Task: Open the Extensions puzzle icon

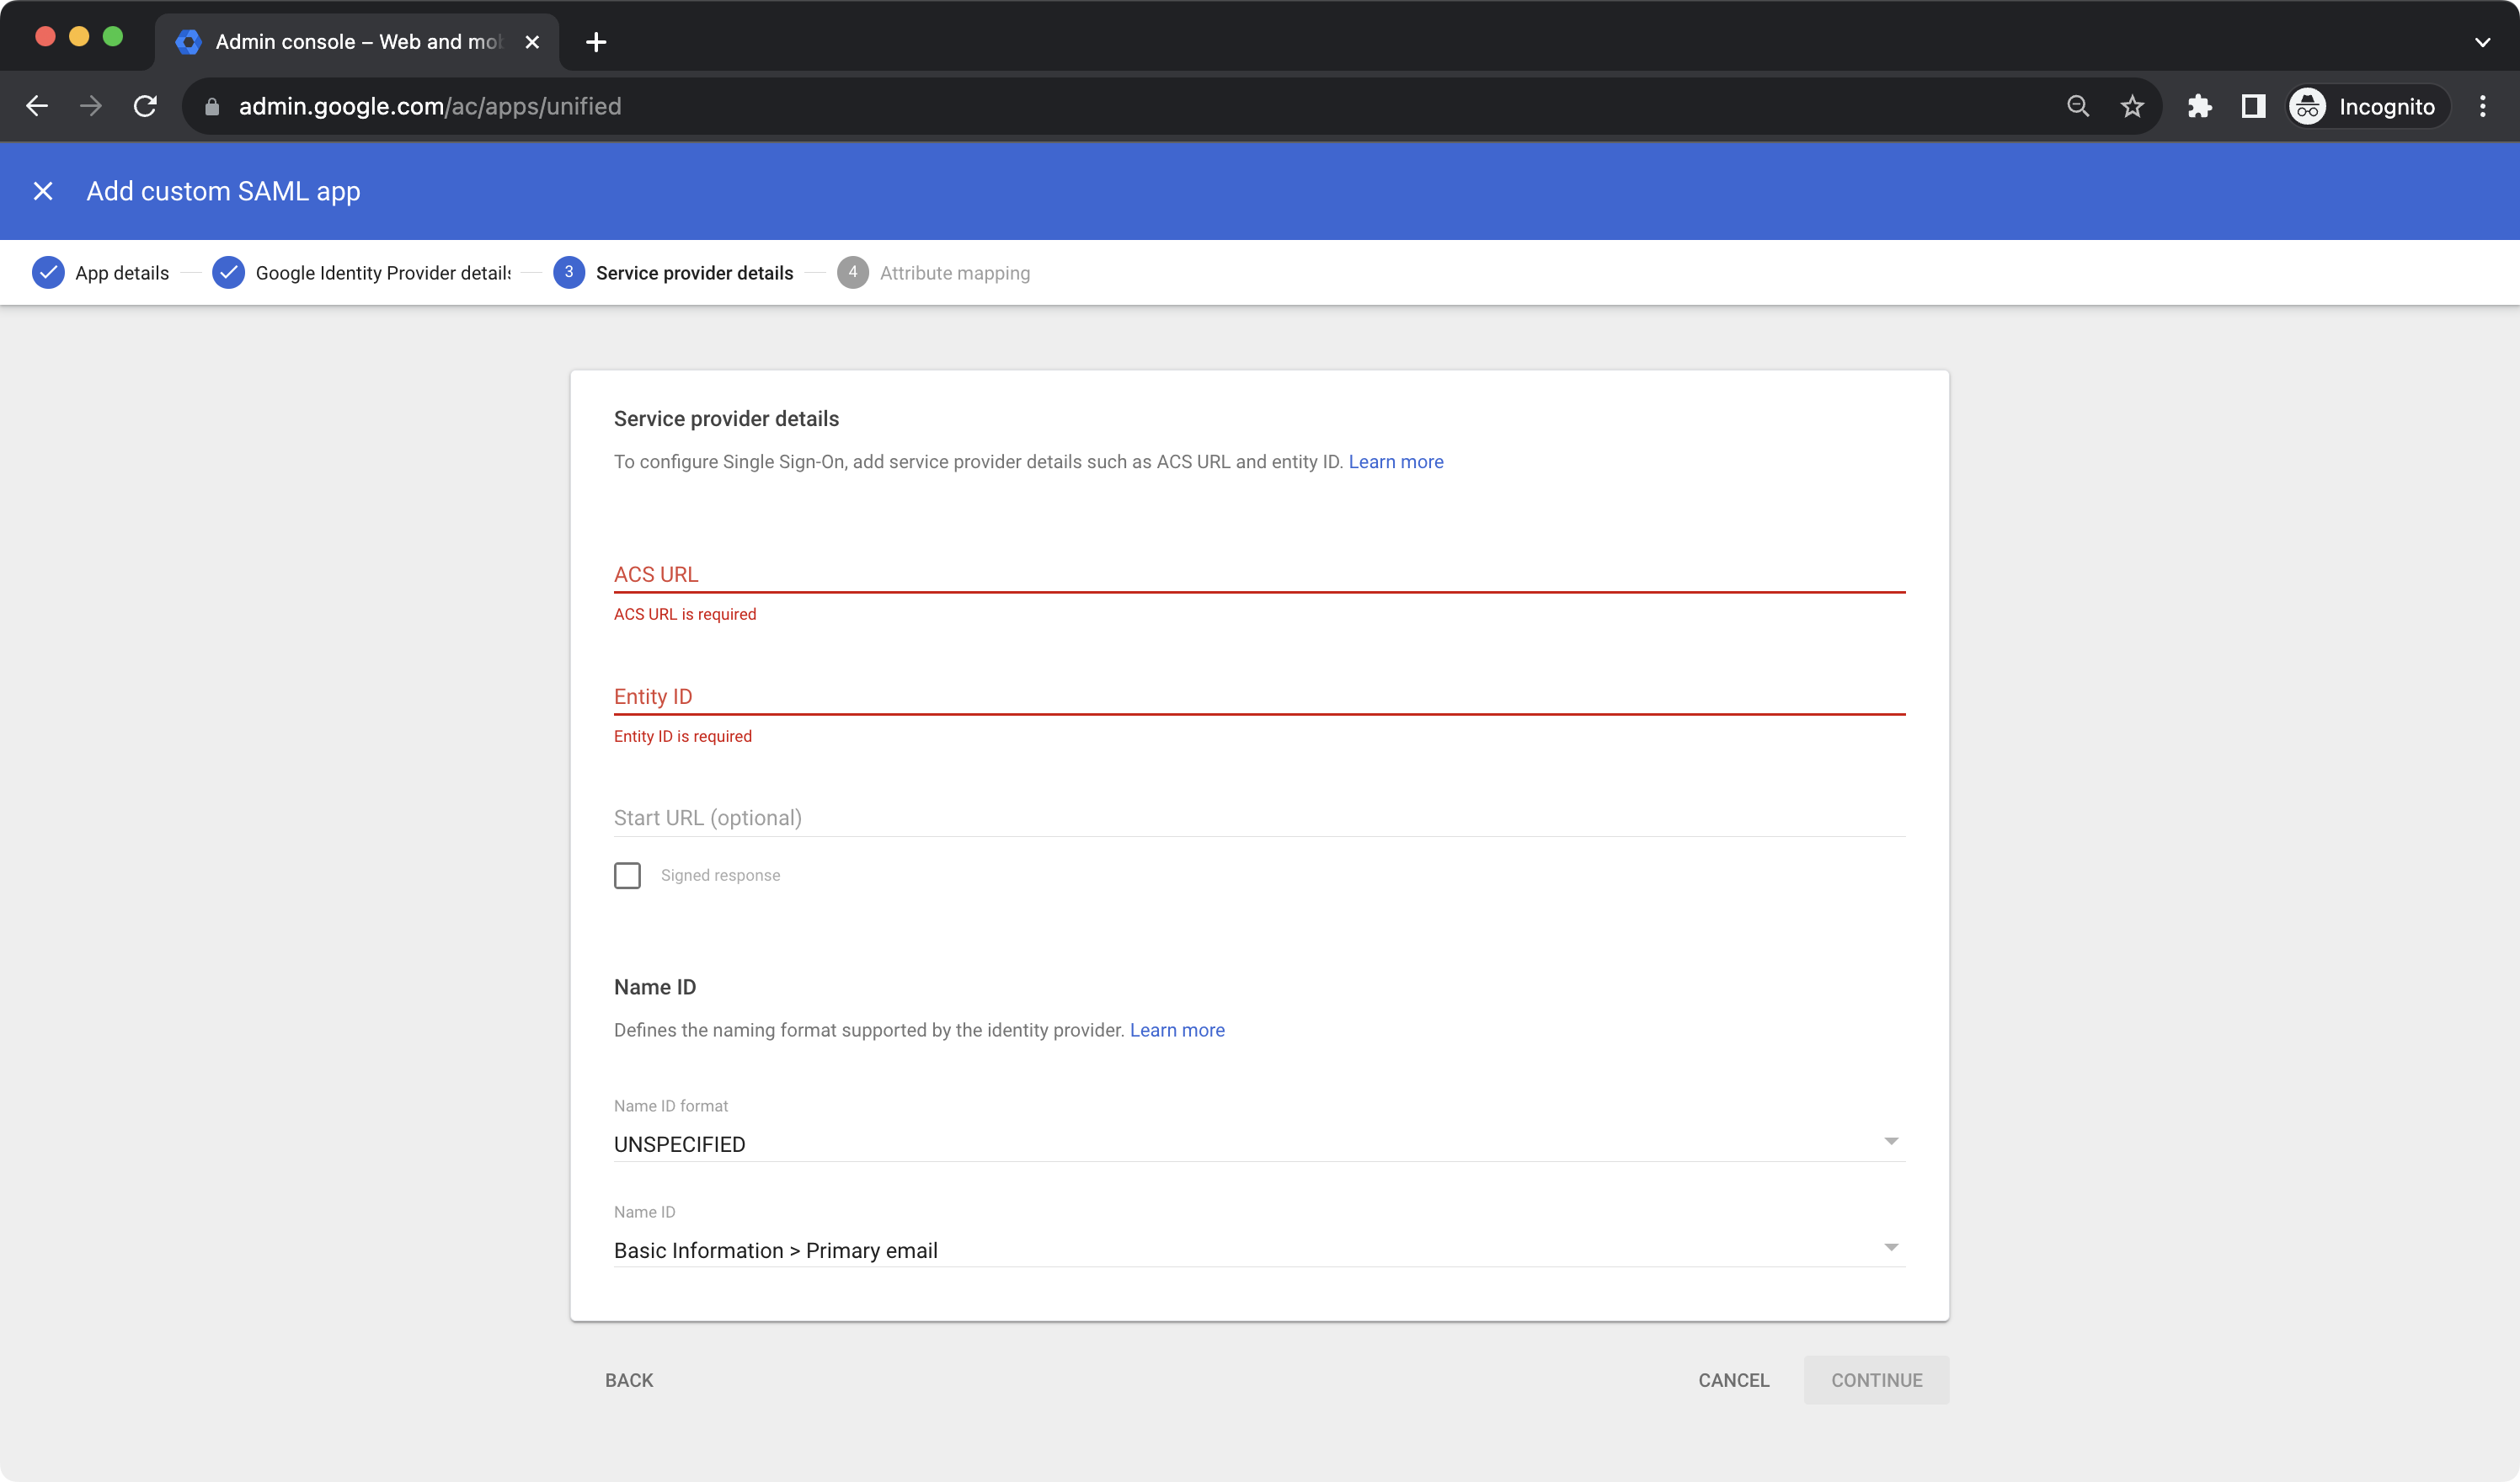Action: (x=2199, y=106)
